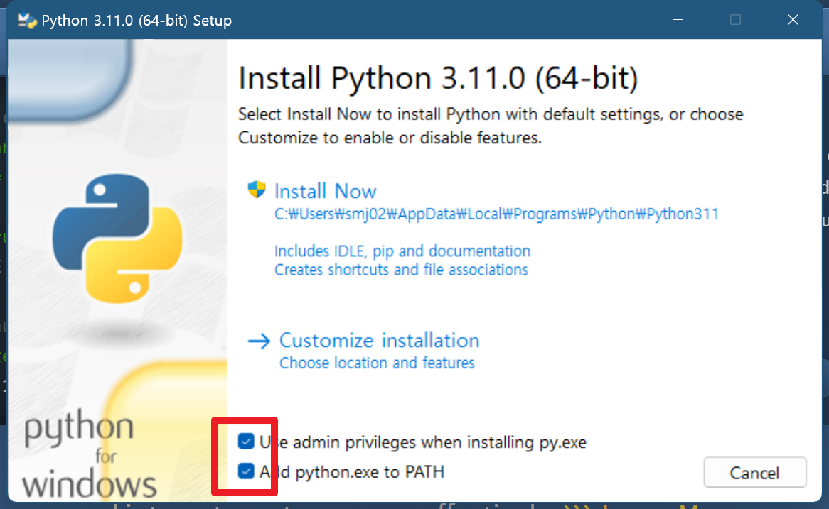This screenshot has width=829, height=509.
Task: Click the arrow icon beside Customize installation
Action: 259,341
